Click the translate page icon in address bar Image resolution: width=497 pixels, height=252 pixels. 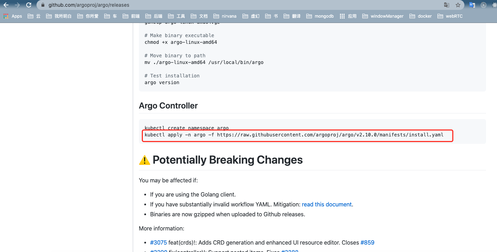point(446,5)
